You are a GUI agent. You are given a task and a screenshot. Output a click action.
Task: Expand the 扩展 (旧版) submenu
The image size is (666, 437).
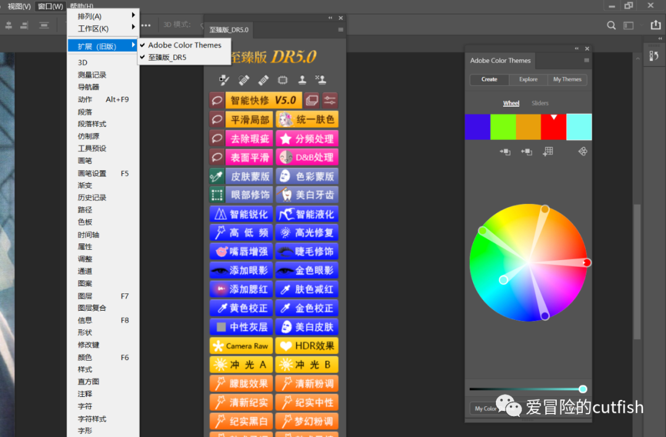(x=103, y=46)
